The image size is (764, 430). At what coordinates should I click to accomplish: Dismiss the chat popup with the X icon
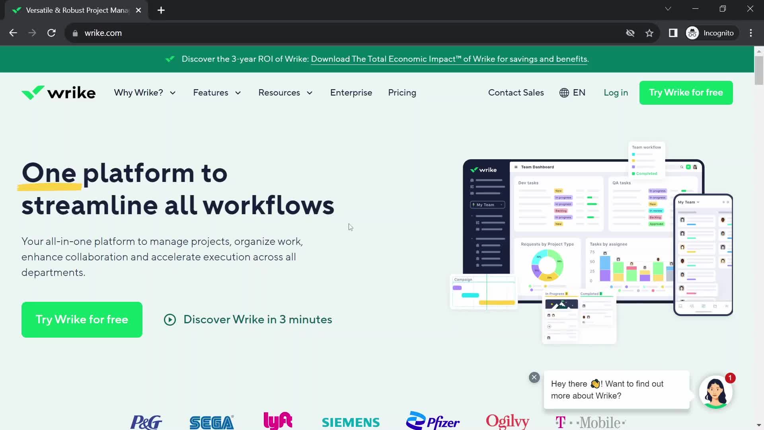pos(534,377)
